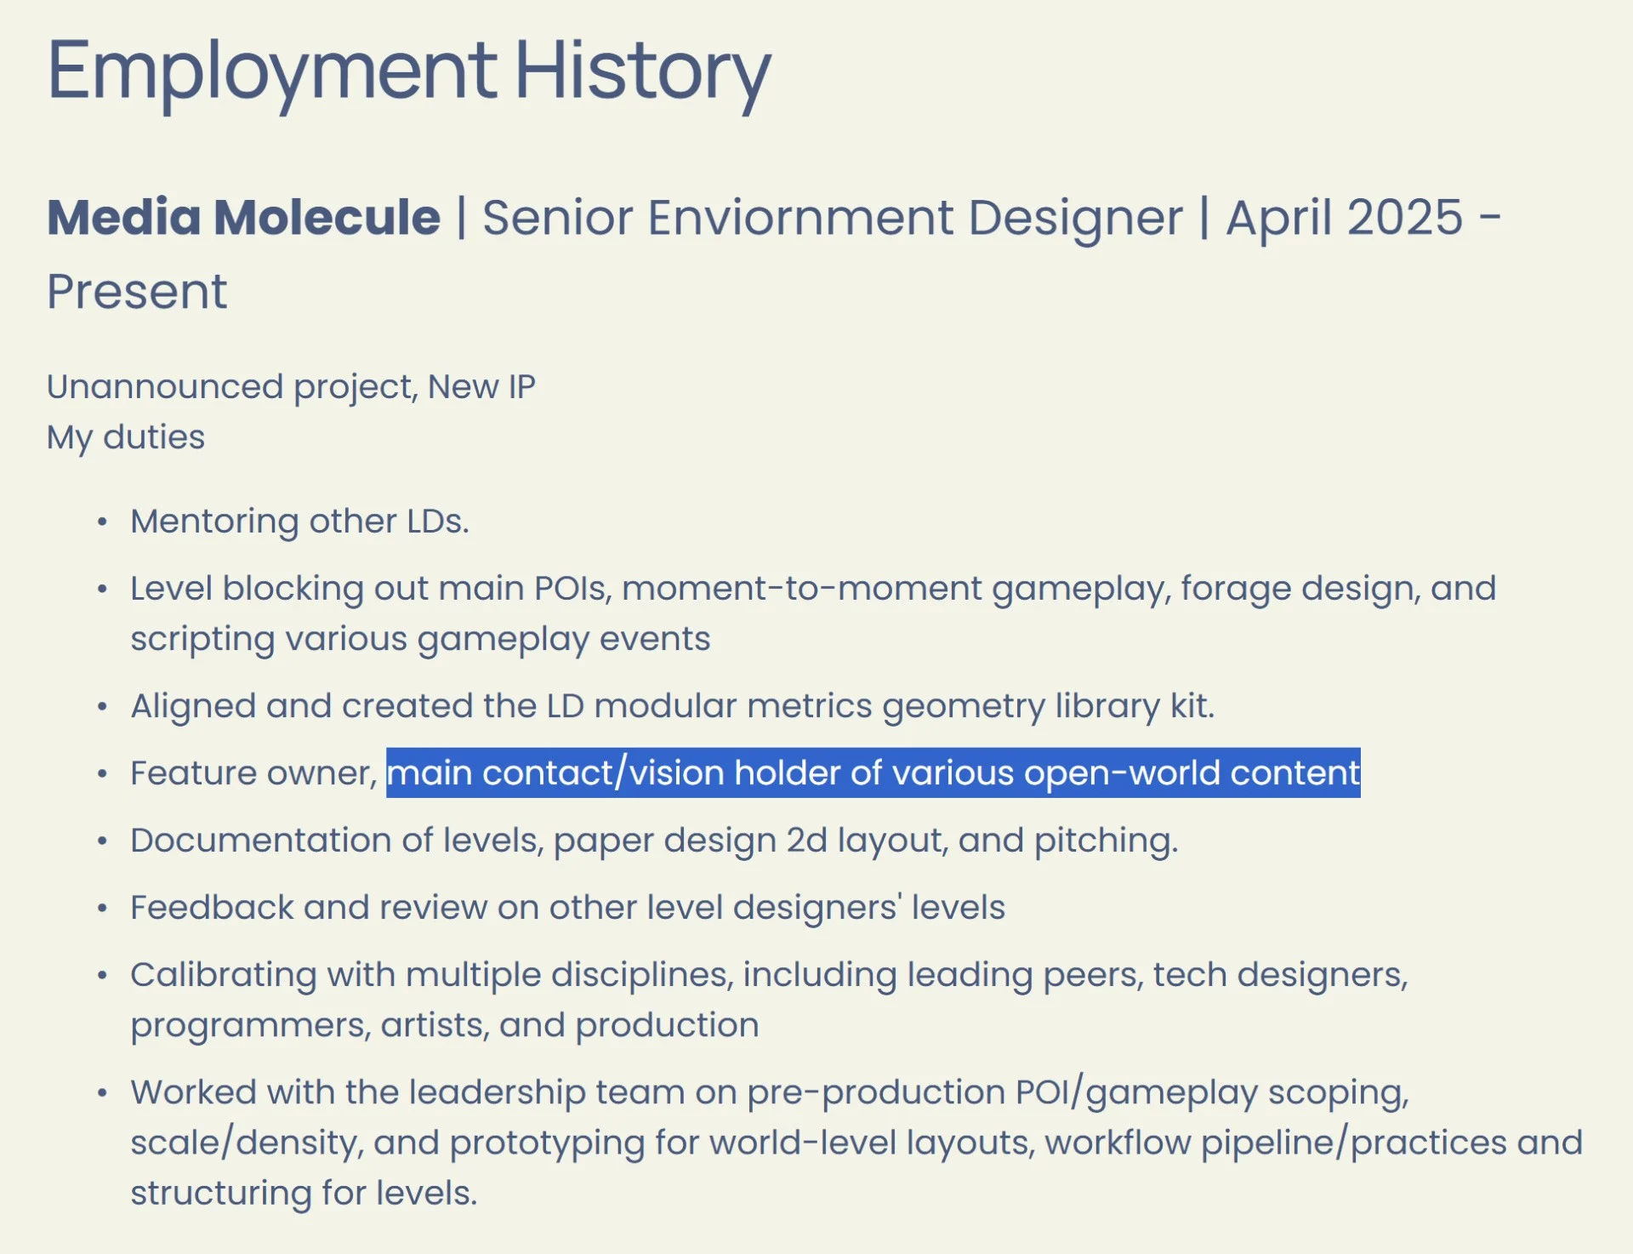The image size is (1633, 1254).
Task: Click the Documentation of levels bullet
Action: (654, 841)
